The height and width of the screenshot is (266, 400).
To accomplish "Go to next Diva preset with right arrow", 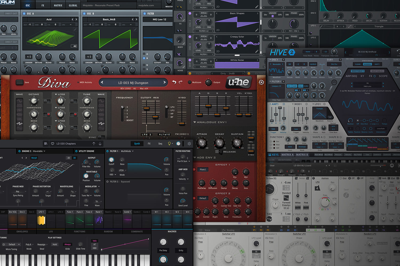I will [165, 82].
